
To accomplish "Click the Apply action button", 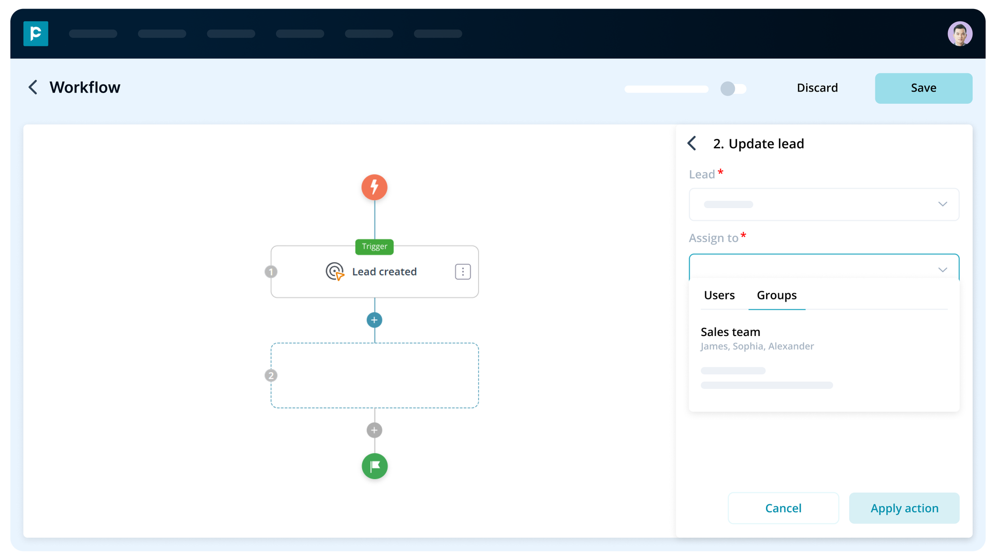I will [904, 508].
